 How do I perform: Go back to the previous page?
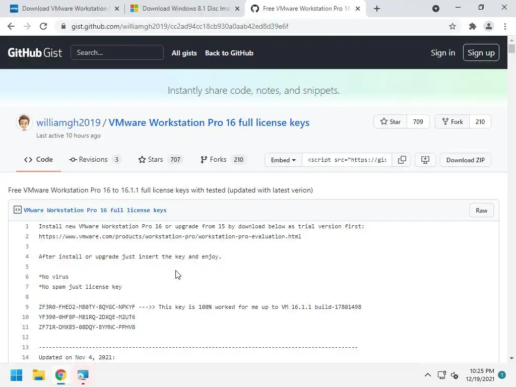[x=11, y=26]
